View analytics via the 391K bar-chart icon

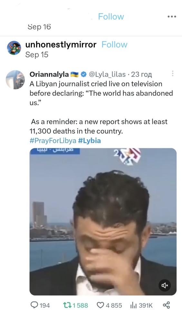click(134, 305)
